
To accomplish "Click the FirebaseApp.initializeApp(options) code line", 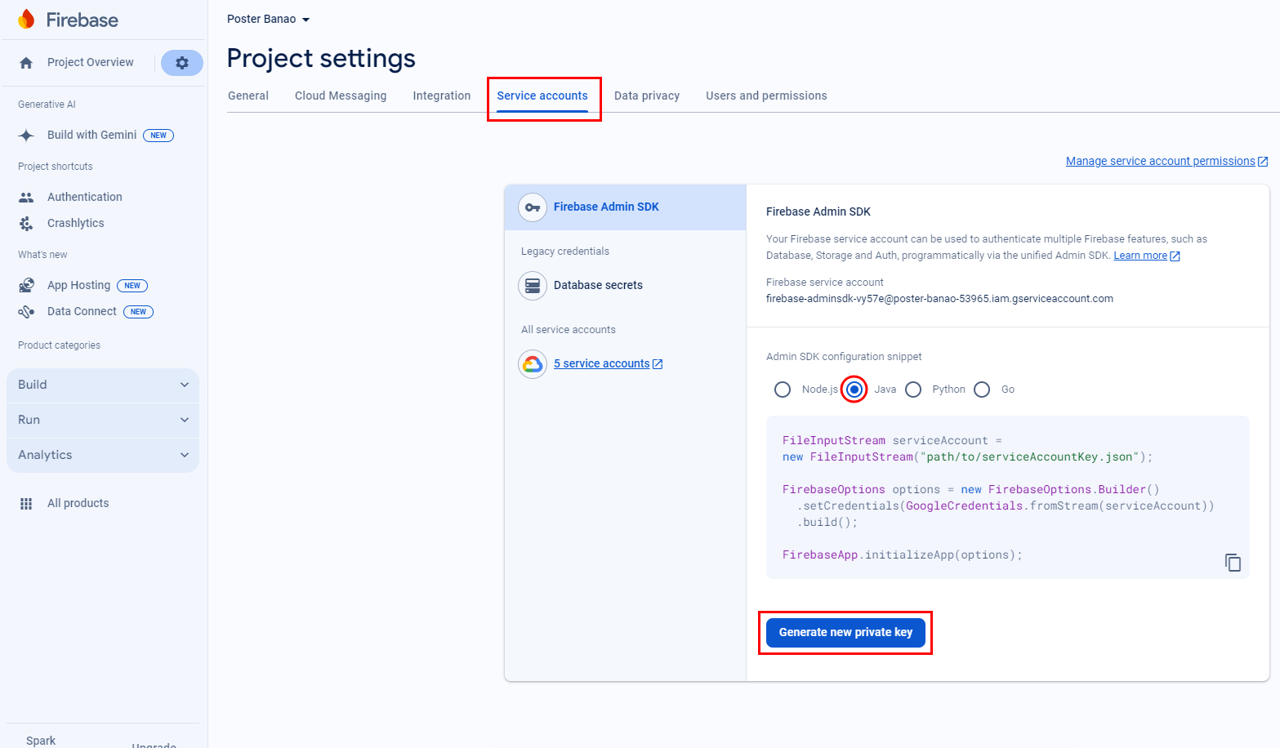I will click(x=902, y=555).
